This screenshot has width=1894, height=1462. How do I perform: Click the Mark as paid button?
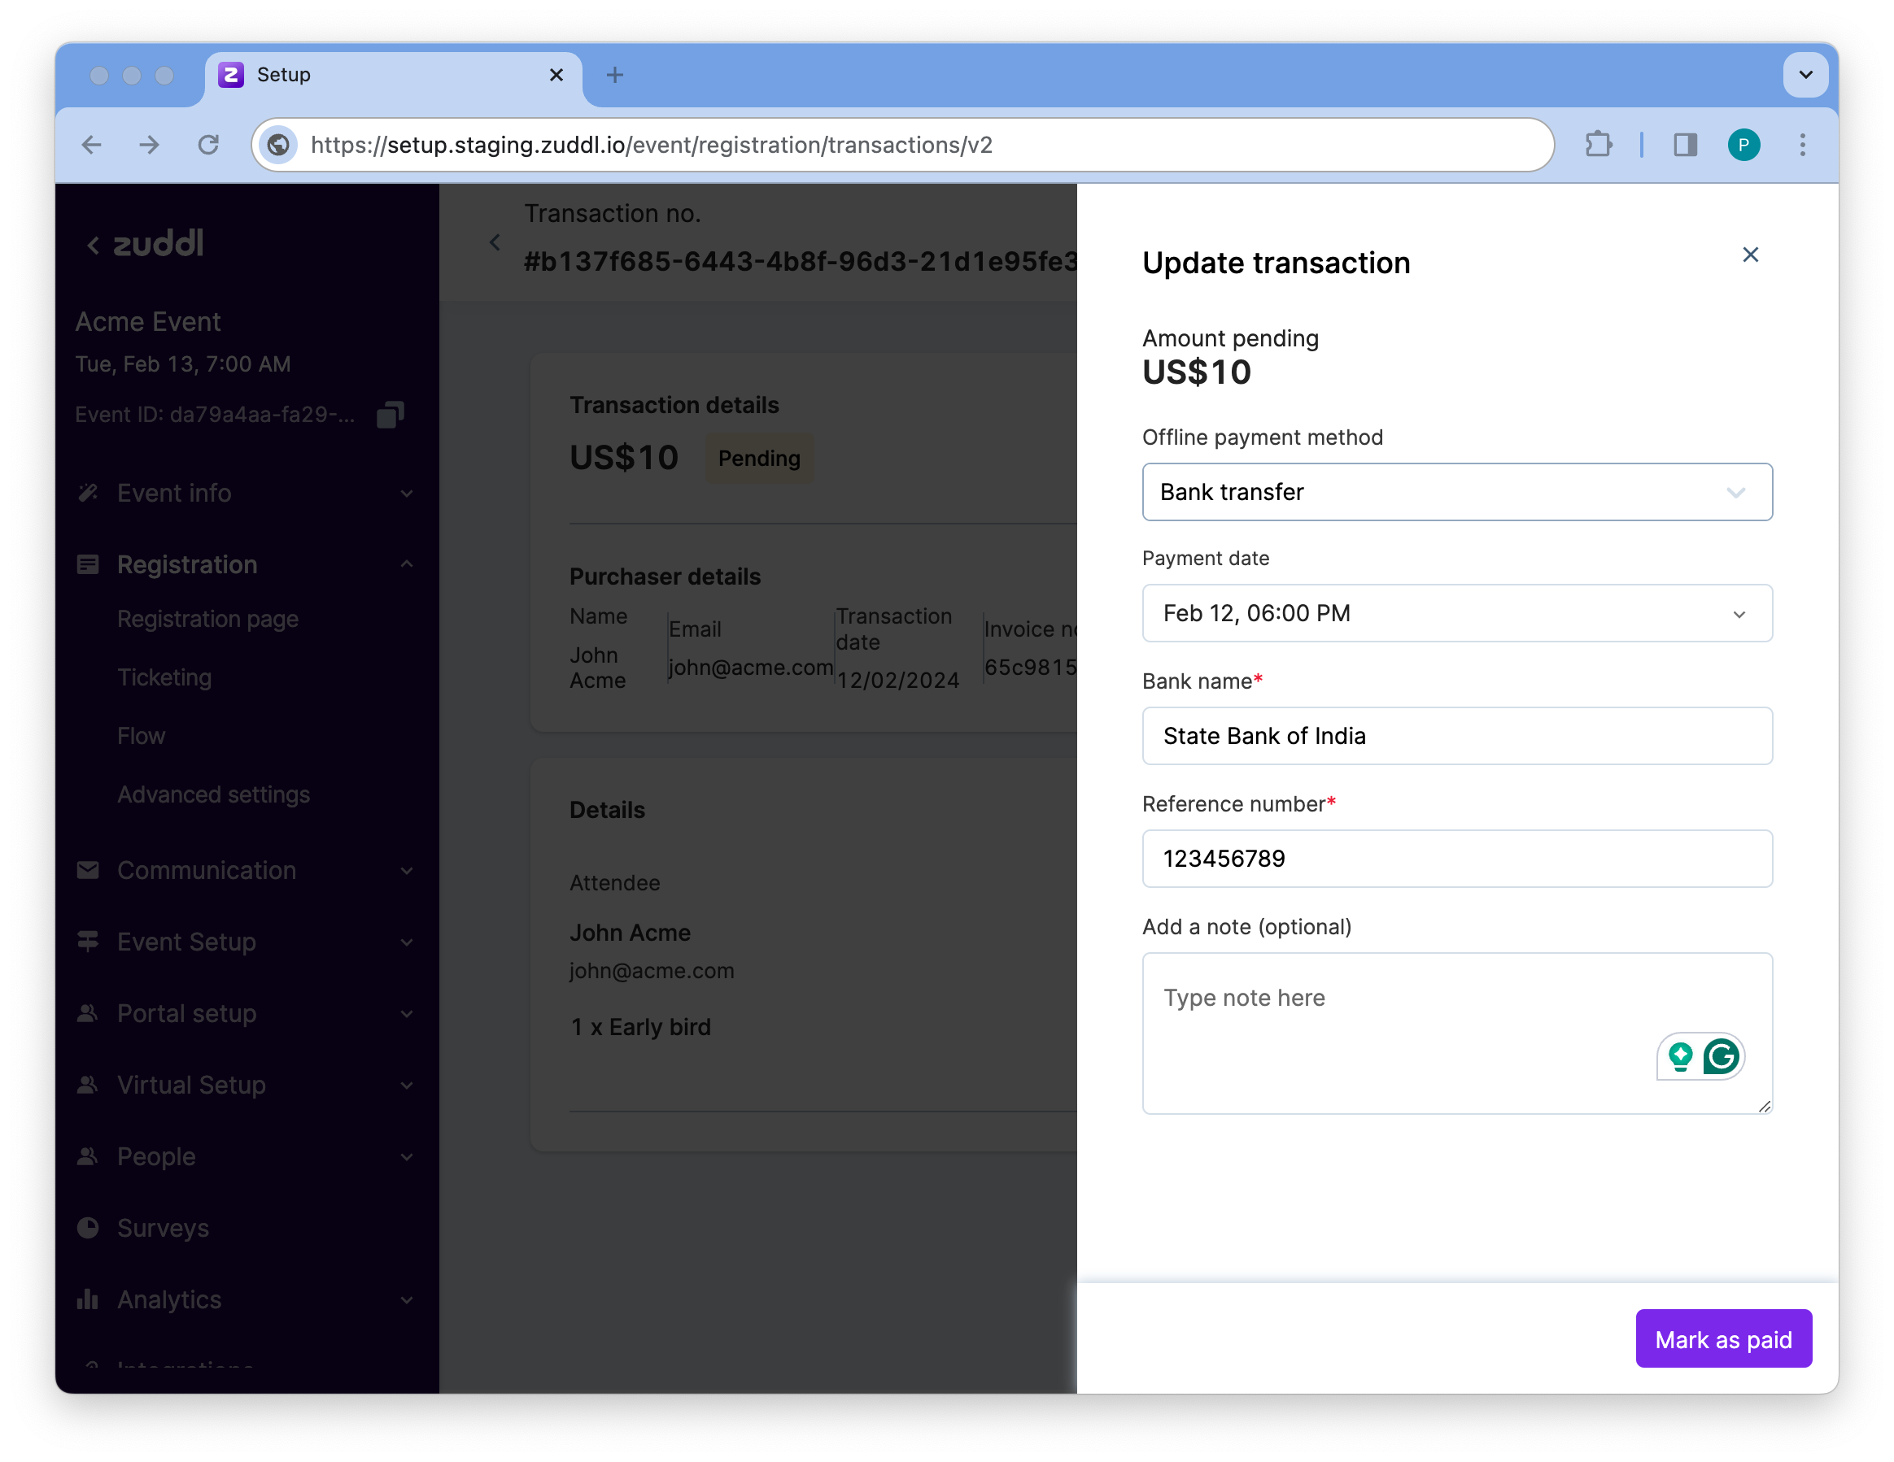(x=1722, y=1339)
